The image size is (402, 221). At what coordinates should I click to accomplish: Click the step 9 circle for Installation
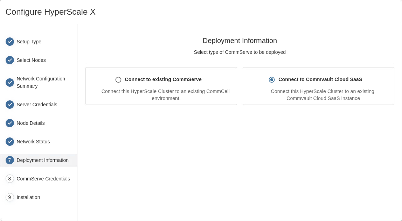tap(10, 197)
